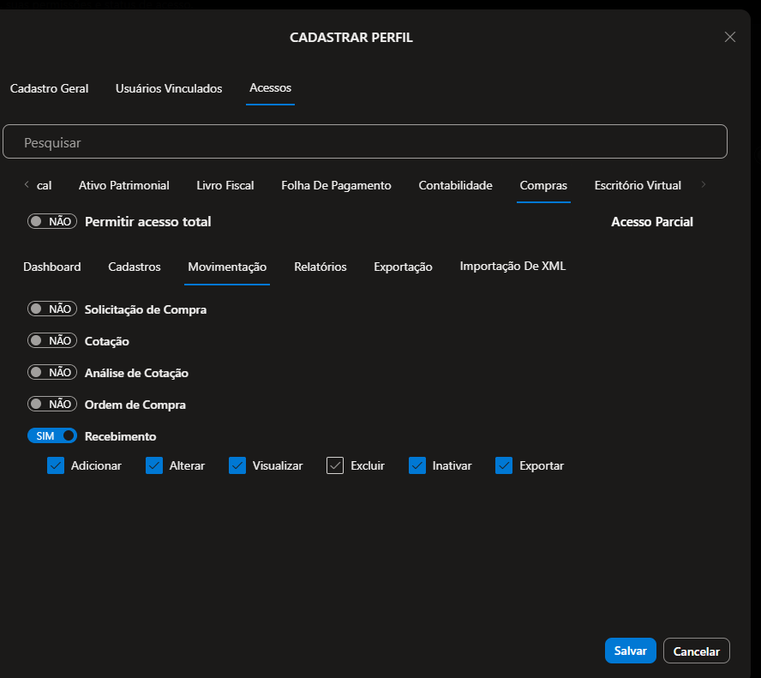Uncheck the Alterar permission checkbox
Screen dimensions: 761x678
(x=154, y=465)
